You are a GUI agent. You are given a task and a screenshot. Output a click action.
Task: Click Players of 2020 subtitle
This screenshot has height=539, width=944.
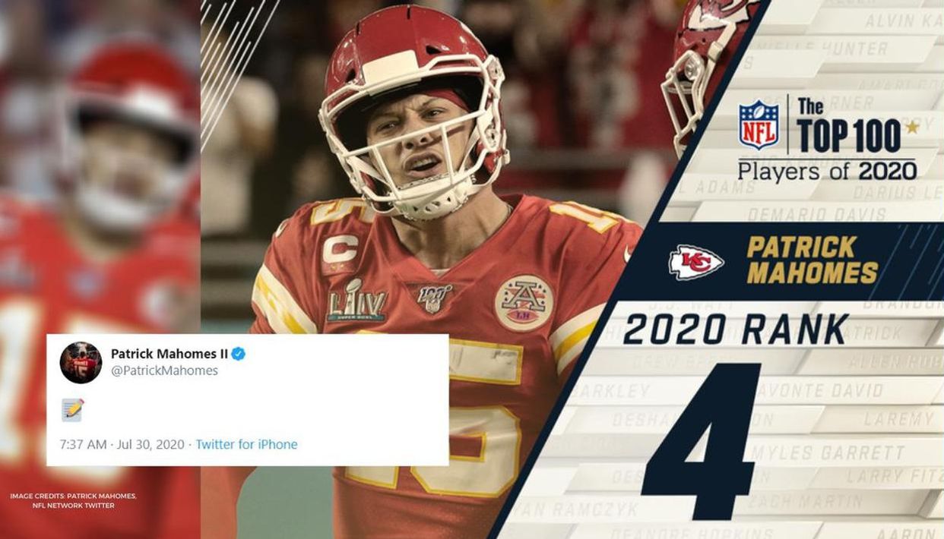827,169
